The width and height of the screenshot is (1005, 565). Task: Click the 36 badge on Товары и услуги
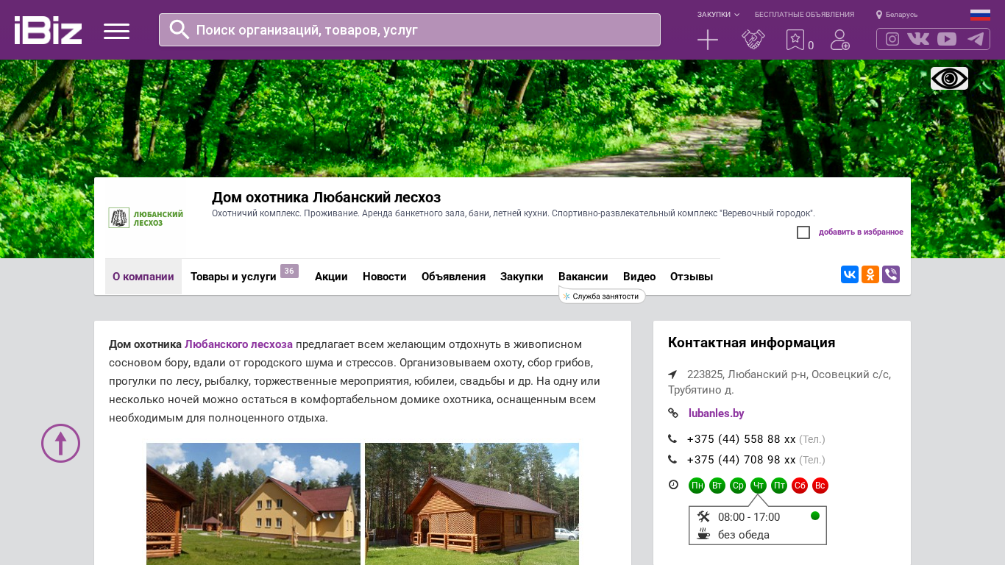click(x=289, y=271)
